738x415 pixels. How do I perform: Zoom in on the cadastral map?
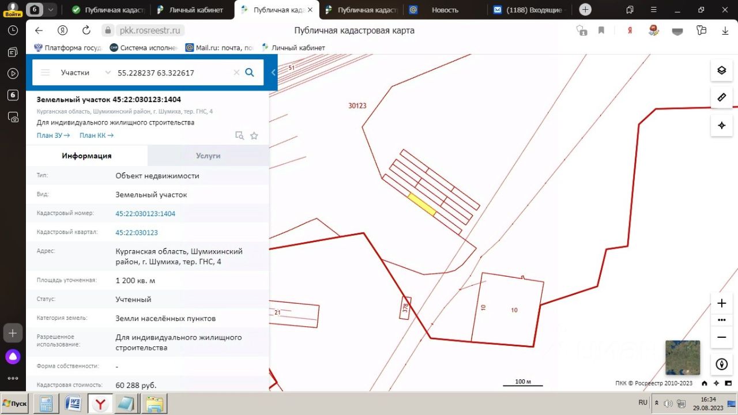point(721,303)
